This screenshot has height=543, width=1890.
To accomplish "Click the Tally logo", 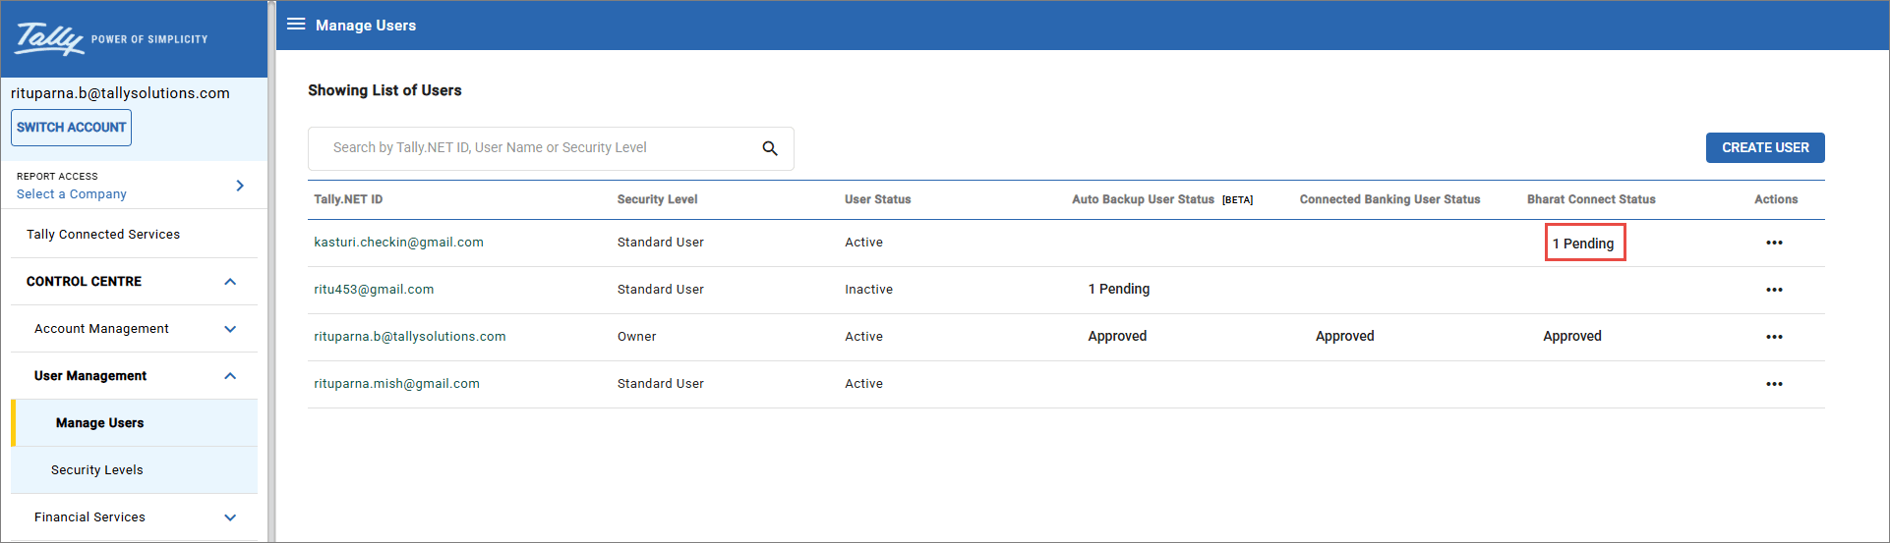I will 49,38.
